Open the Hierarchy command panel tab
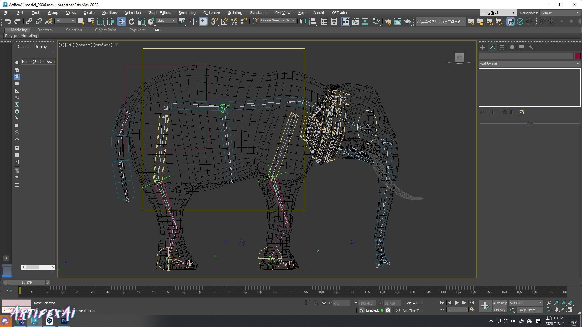The width and height of the screenshot is (582, 327). 502,47
